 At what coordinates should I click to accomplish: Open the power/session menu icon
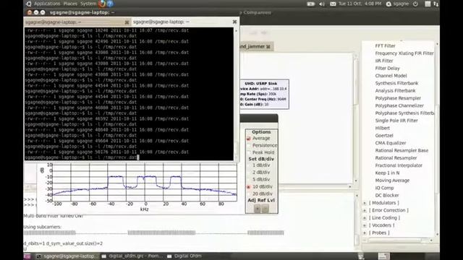415,4
